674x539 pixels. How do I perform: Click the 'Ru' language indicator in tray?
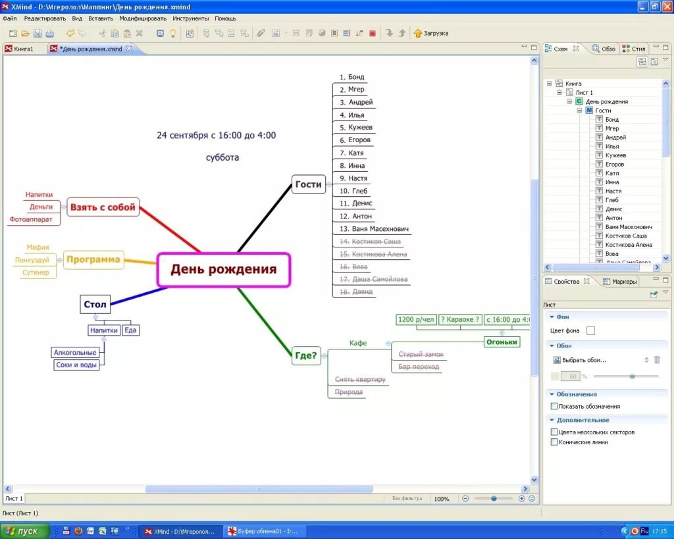click(x=644, y=531)
